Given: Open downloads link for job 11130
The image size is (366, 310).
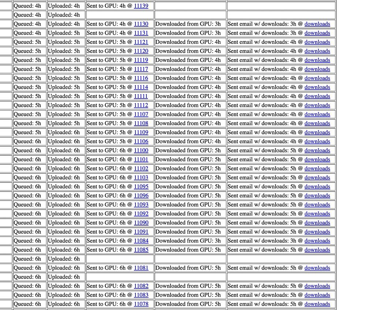Looking at the screenshot, I should (317, 24).
